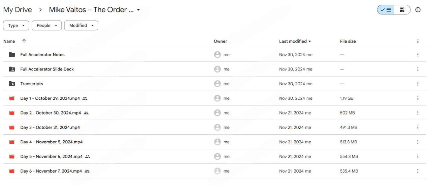This screenshot has width=431, height=191.
Task: Click owner avatar for Day 2 video
Action: click(218, 113)
